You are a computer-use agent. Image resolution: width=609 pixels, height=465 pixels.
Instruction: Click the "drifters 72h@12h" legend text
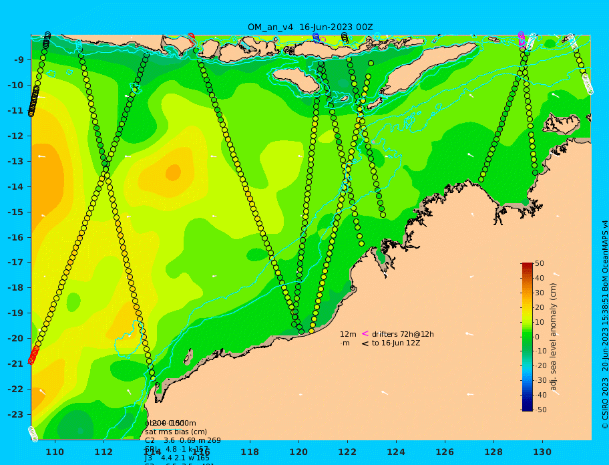tap(403, 334)
